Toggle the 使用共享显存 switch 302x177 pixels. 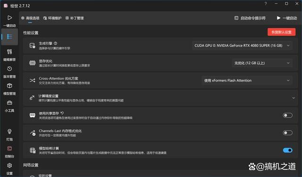click(287, 115)
